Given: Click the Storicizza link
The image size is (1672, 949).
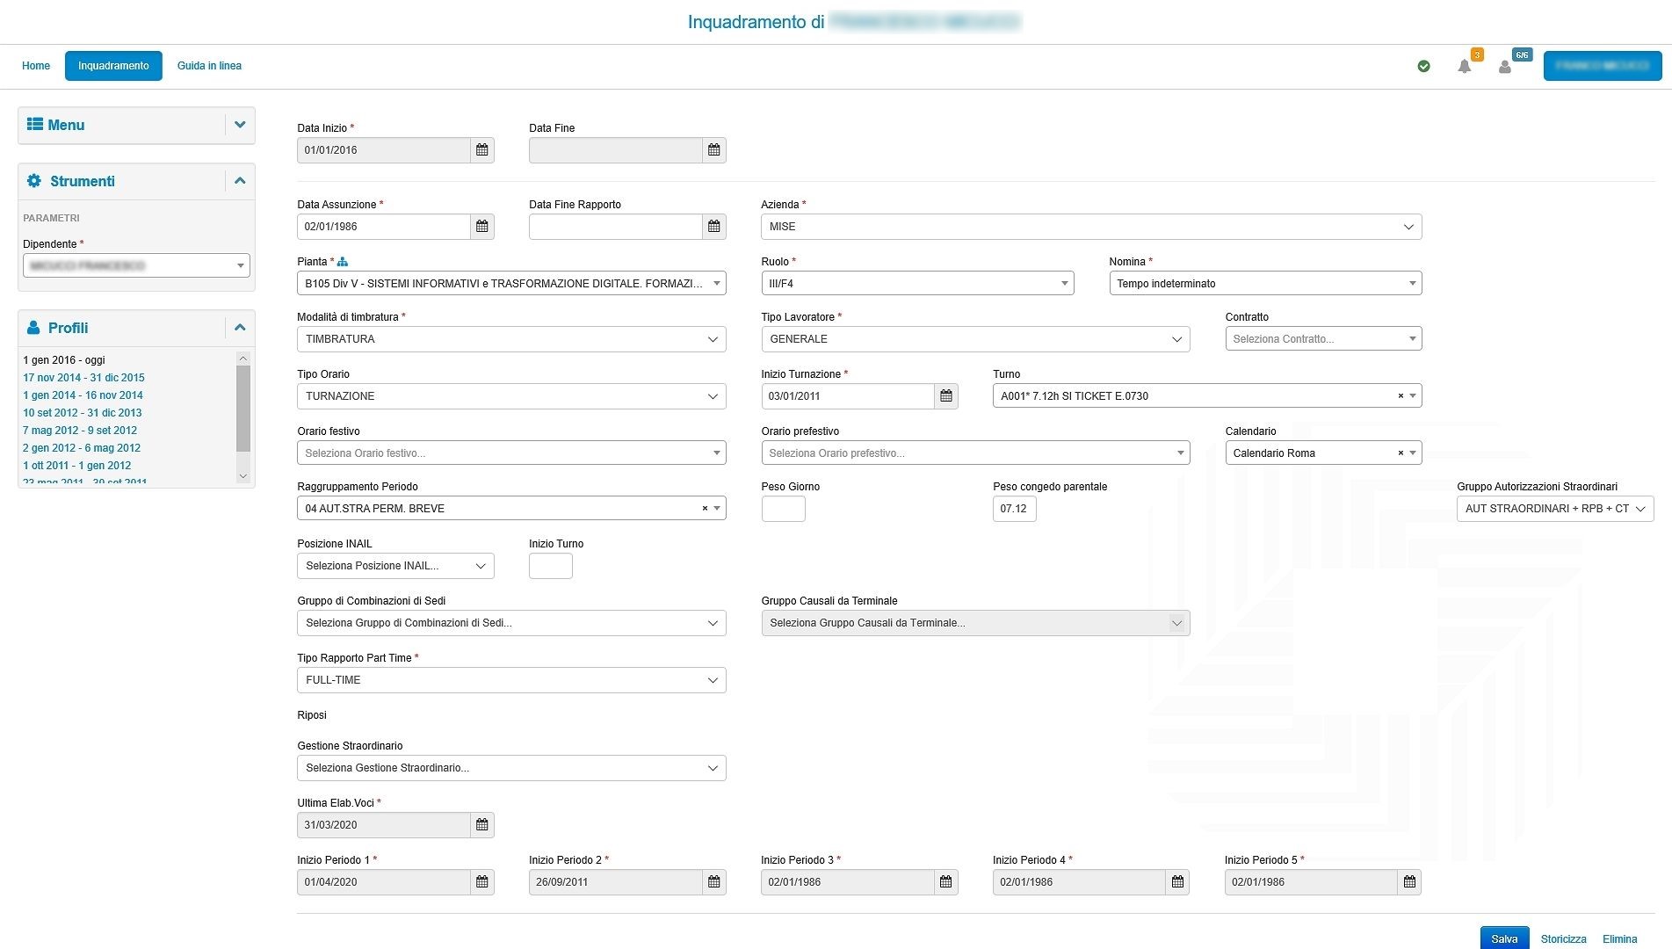Looking at the screenshot, I should pyautogui.click(x=1563, y=939).
